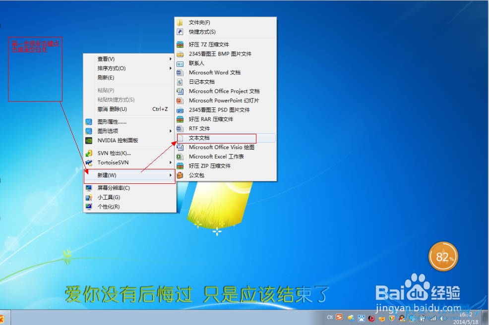Image resolution: width=489 pixels, height=325 pixels.
Task: Click the PSD icon beside 2345看图王 PSD 图片文件
Action: tap(180, 110)
